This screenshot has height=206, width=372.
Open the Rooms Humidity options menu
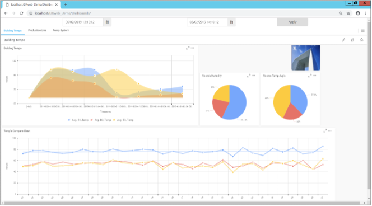(253, 76)
